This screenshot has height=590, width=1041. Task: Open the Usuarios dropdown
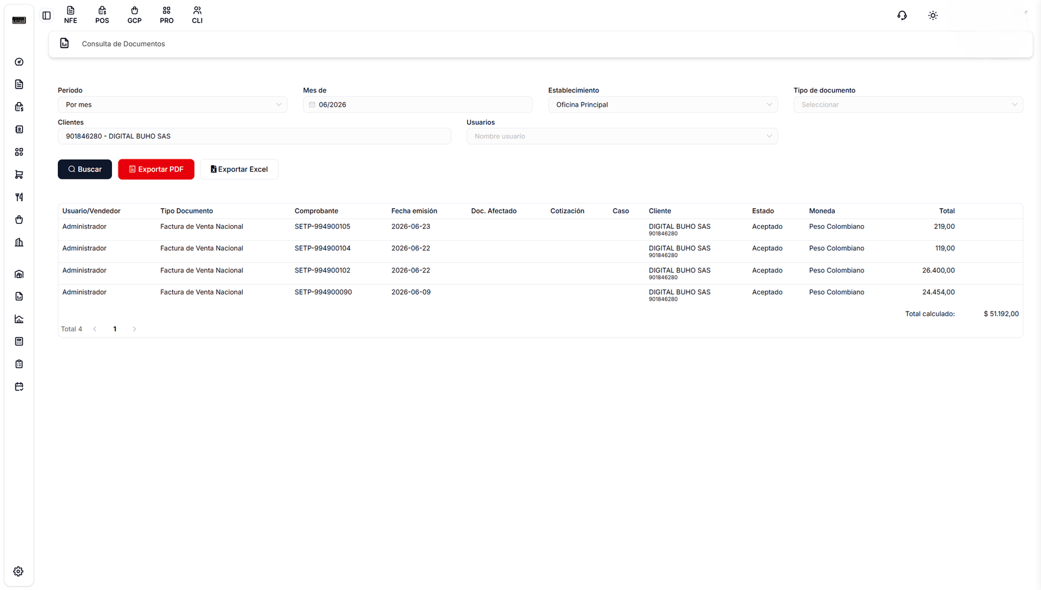coord(622,136)
